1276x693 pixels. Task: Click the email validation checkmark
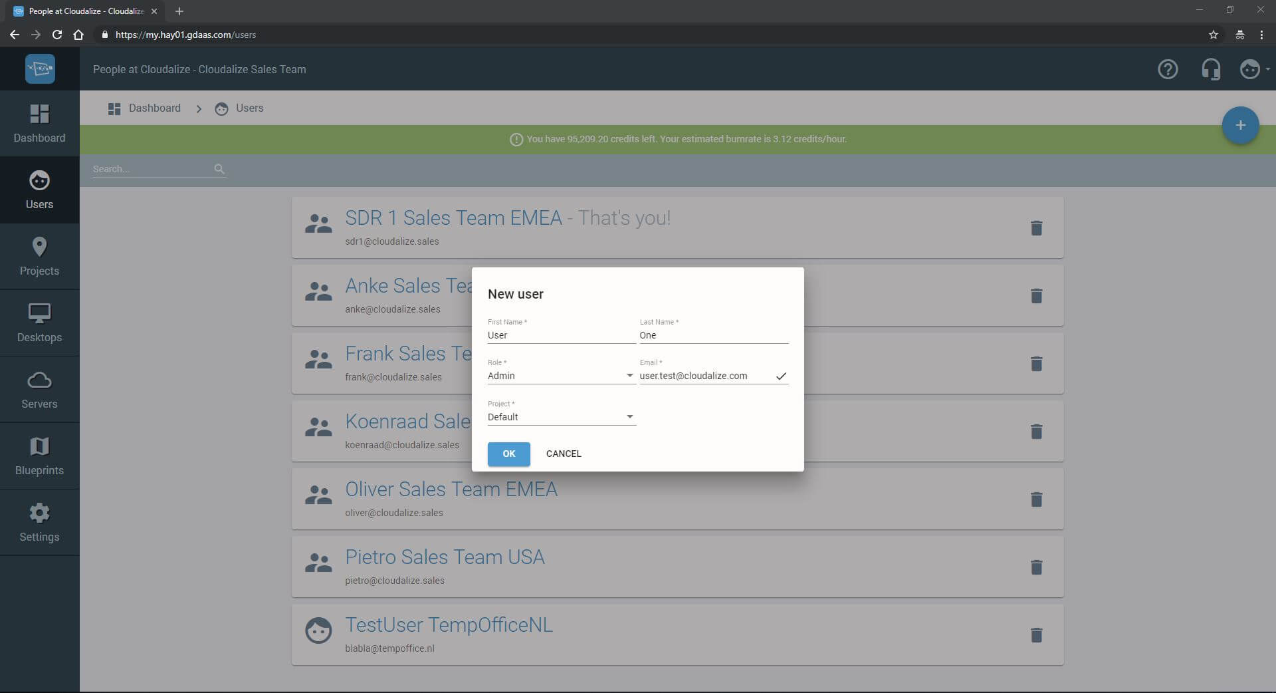(x=782, y=376)
